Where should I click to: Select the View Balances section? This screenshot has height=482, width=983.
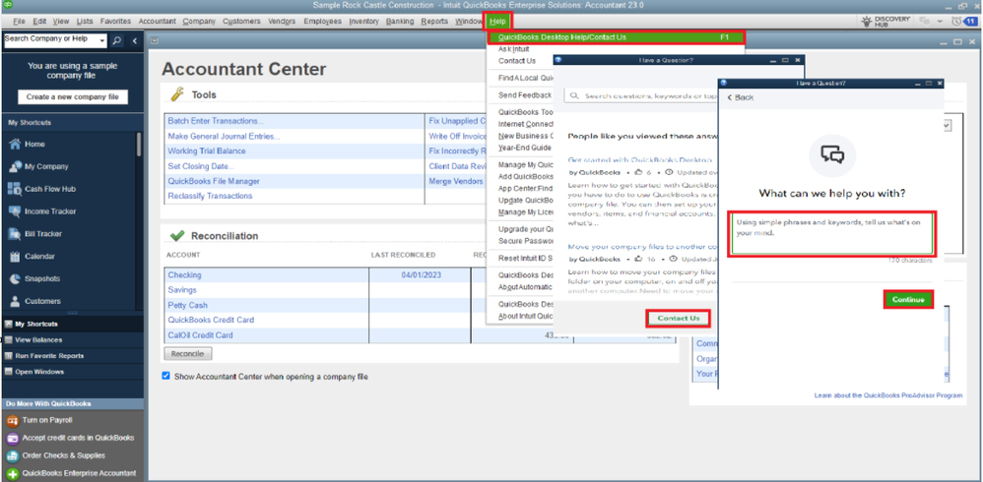click(x=72, y=340)
